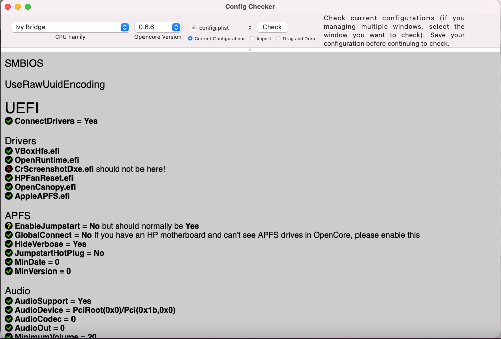The height and width of the screenshot is (339, 501).
Task: Click the OpenCanopy.efi driver name
Action: pos(45,187)
